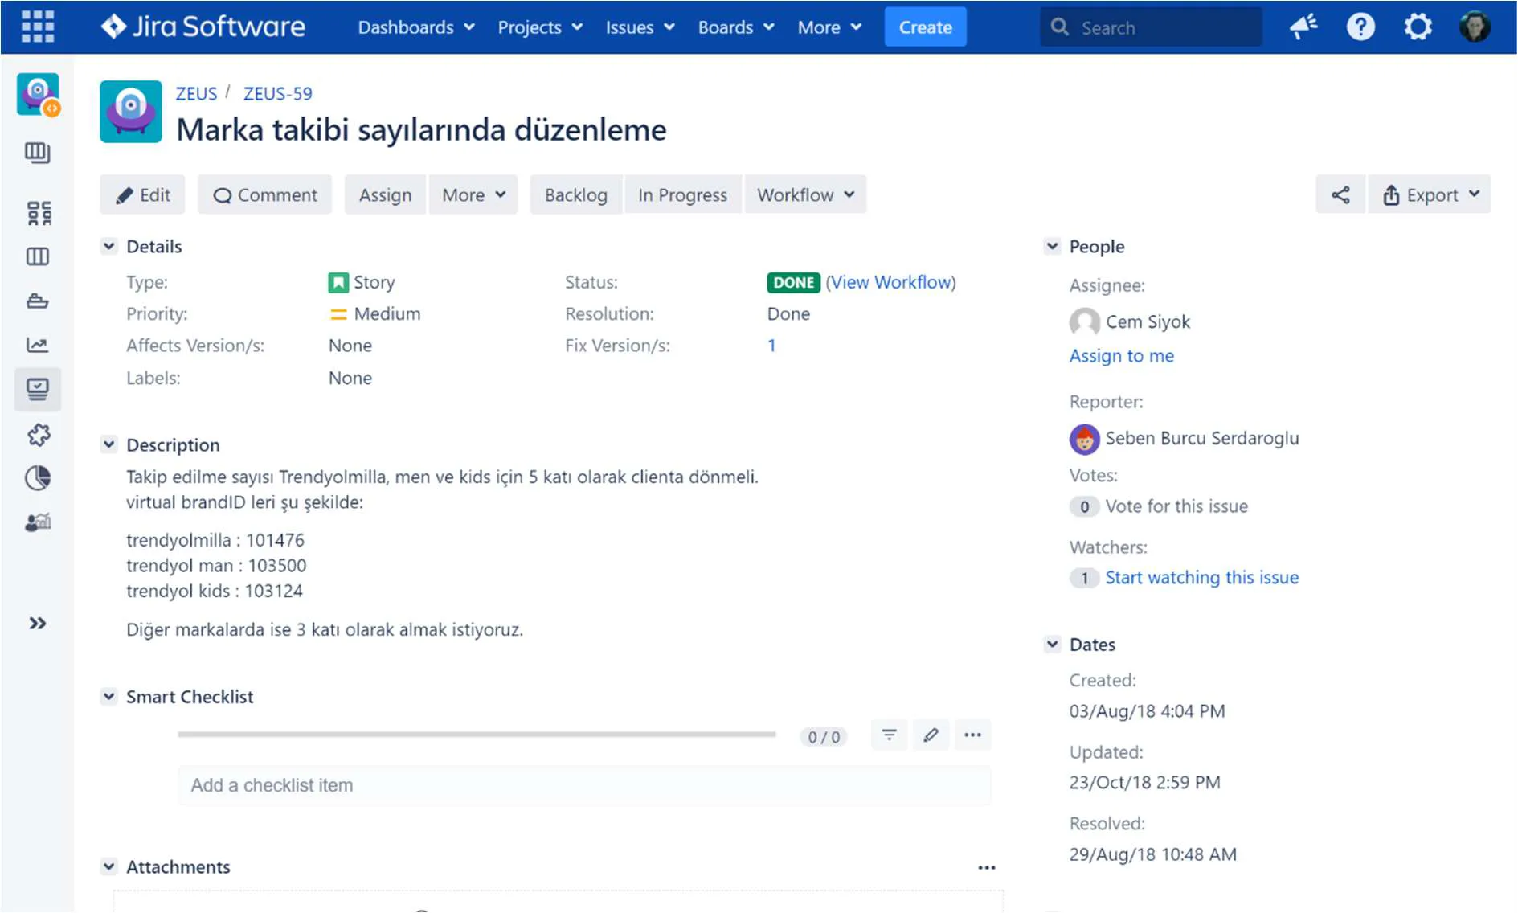The width and height of the screenshot is (1518, 913).
Task: Click Seben Burcu Serdaroglu's reporter avatar
Action: (x=1084, y=439)
